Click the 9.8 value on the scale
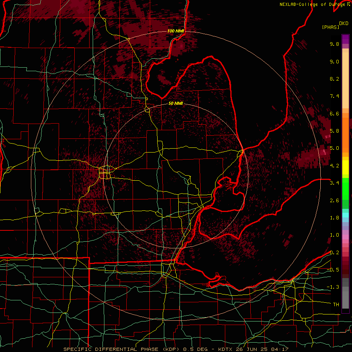Screen dimensions: 352x352 pyautogui.click(x=334, y=44)
